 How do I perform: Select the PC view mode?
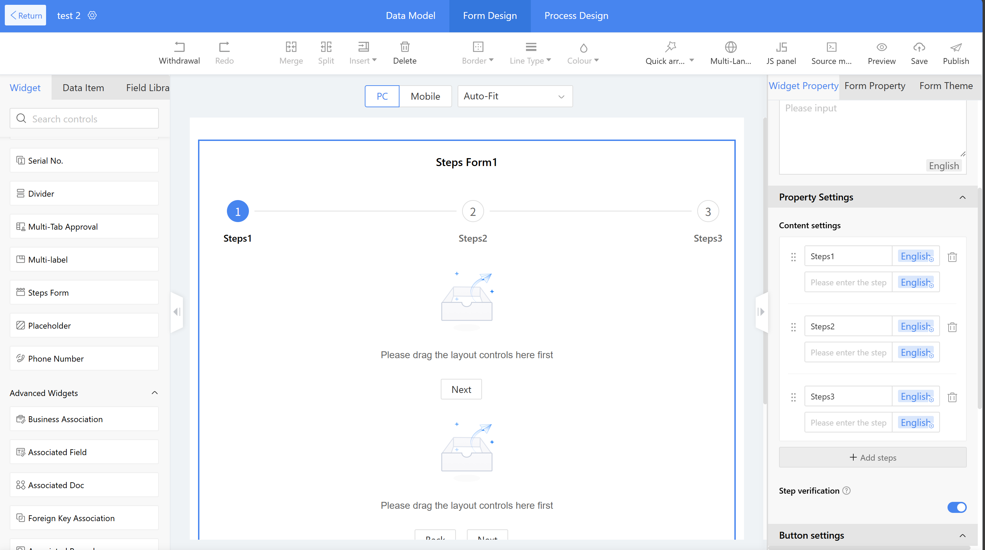tap(382, 96)
